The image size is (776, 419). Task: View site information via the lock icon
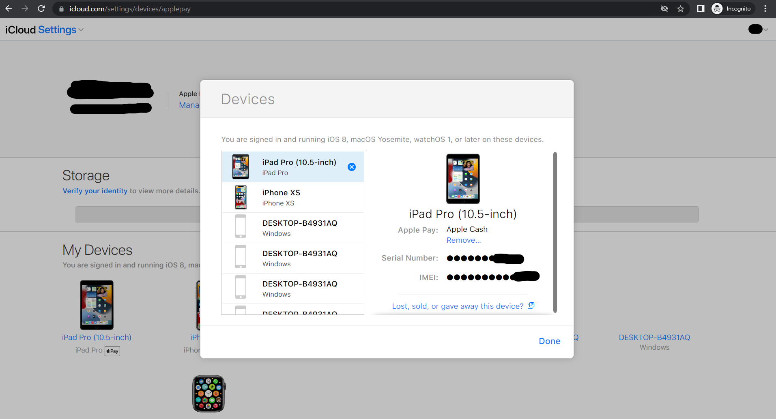pos(62,9)
